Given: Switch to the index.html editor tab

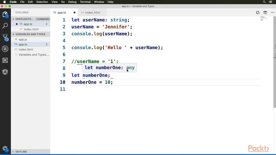Looking at the screenshot, I should click(93, 12).
